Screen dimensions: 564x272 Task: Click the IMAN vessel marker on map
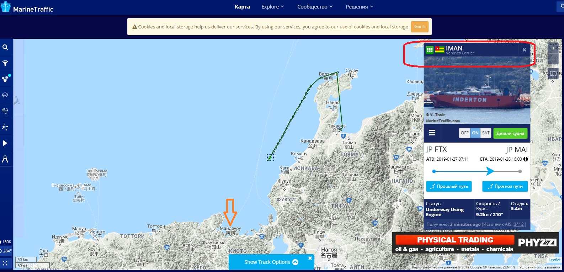tap(270, 157)
